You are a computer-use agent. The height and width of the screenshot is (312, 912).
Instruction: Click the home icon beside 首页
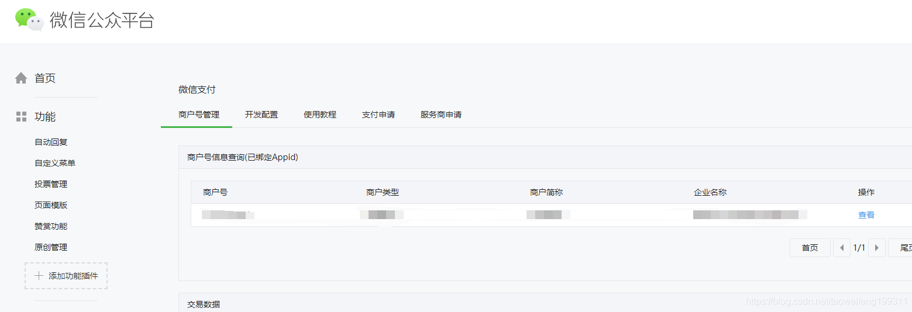pos(21,78)
